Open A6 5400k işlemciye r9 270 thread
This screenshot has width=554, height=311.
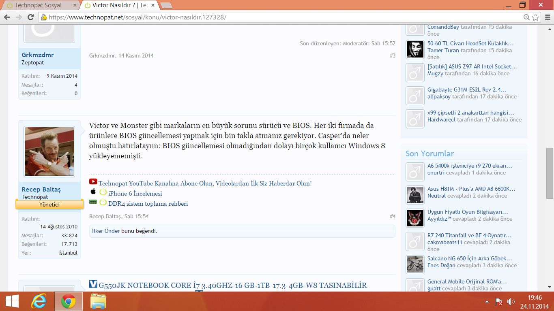coord(470,166)
